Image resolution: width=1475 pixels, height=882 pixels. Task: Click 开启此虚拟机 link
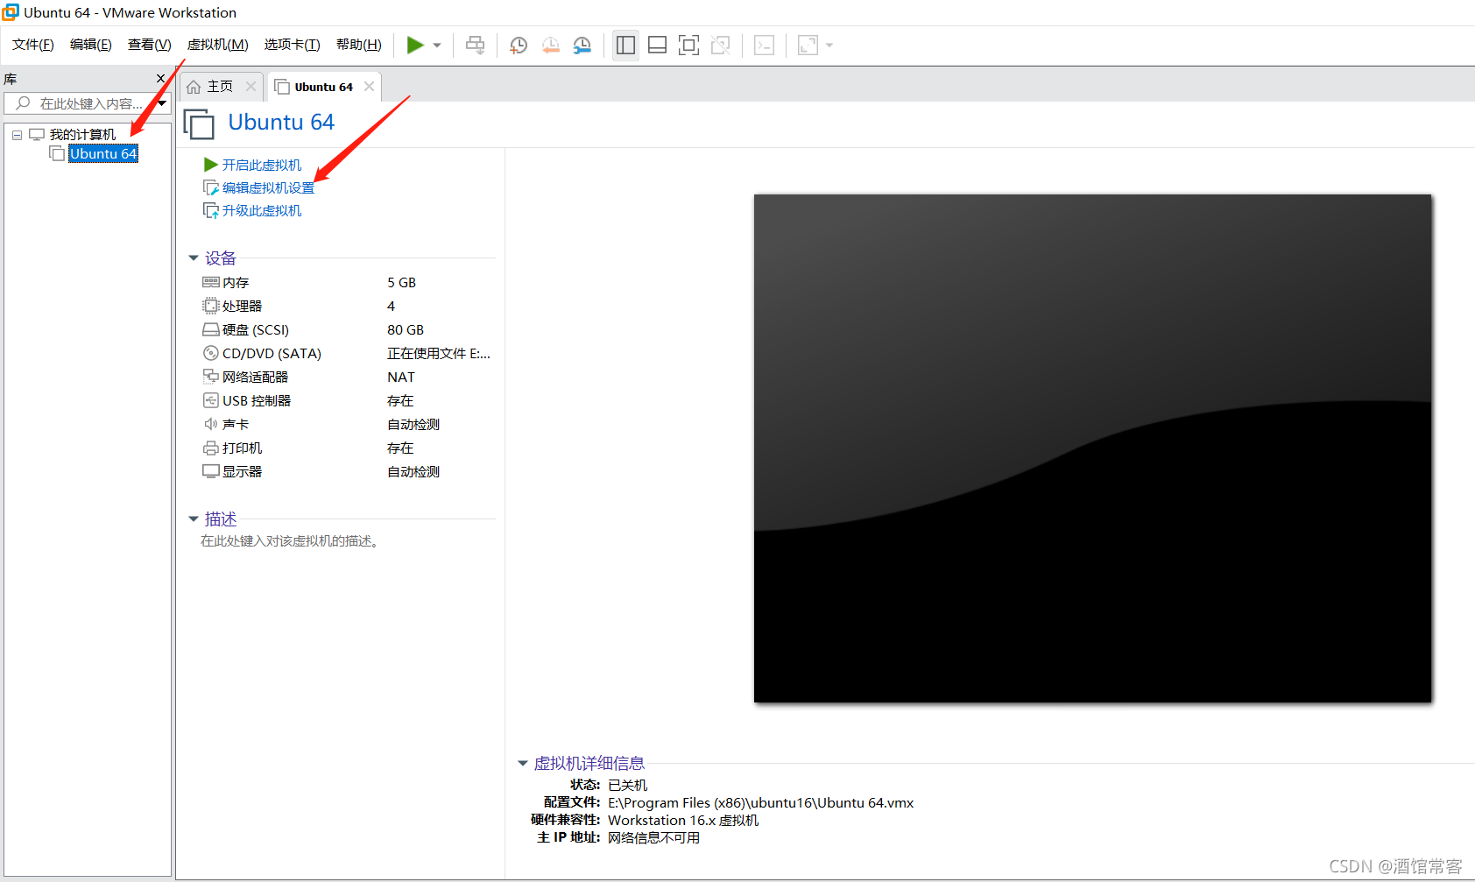(x=261, y=165)
